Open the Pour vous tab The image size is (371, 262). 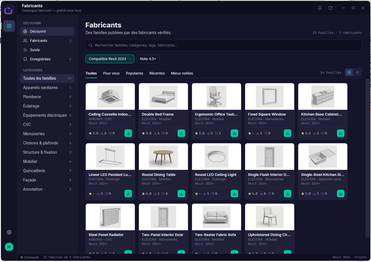pyautogui.click(x=111, y=73)
